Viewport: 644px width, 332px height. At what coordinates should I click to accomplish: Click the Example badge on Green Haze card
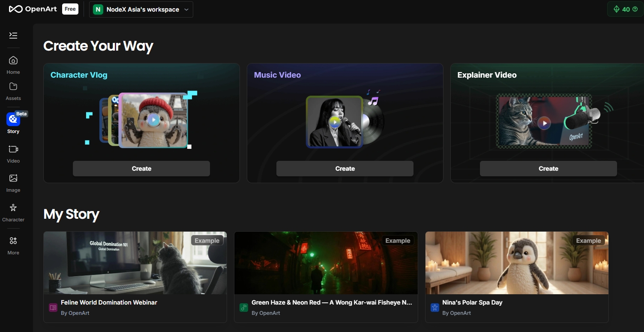(x=398, y=241)
